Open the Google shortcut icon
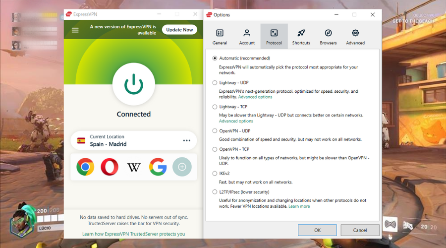 point(158,167)
